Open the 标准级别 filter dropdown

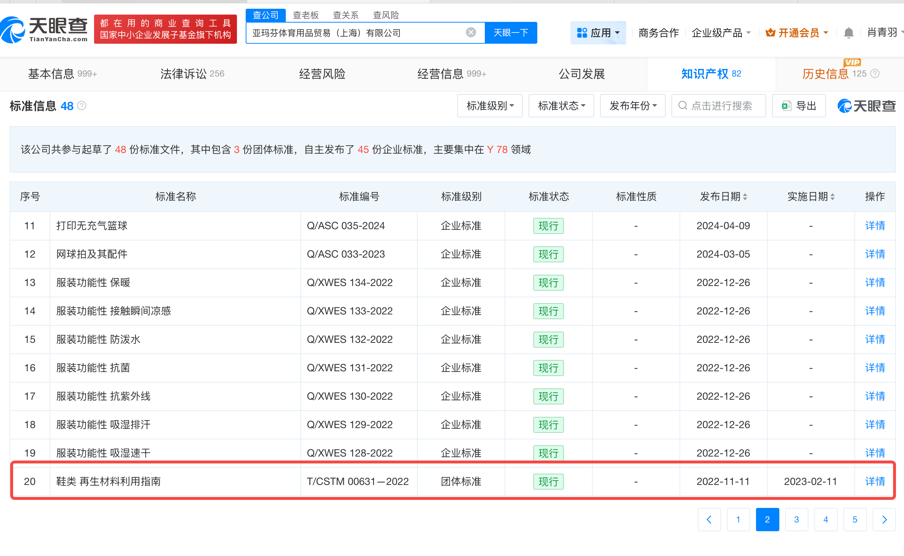pos(490,106)
